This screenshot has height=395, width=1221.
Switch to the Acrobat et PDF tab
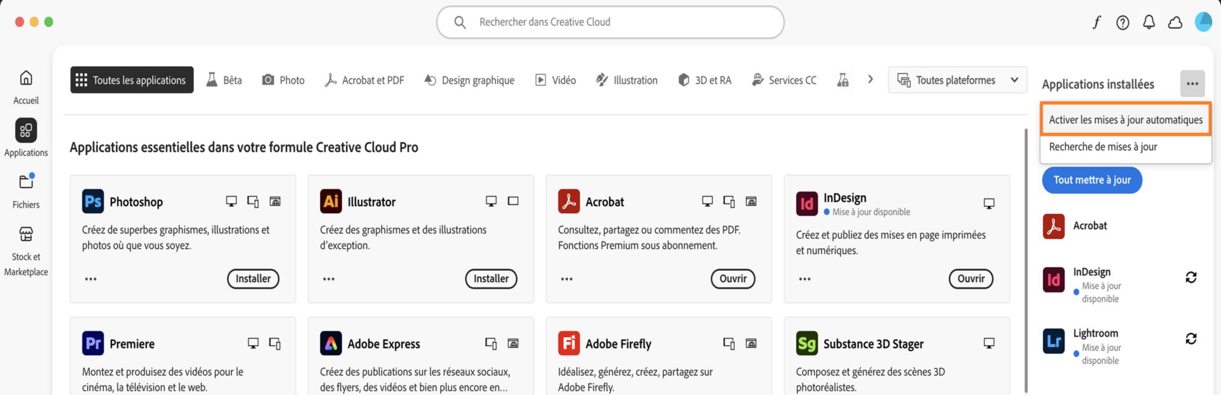click(x=364, y=80)
